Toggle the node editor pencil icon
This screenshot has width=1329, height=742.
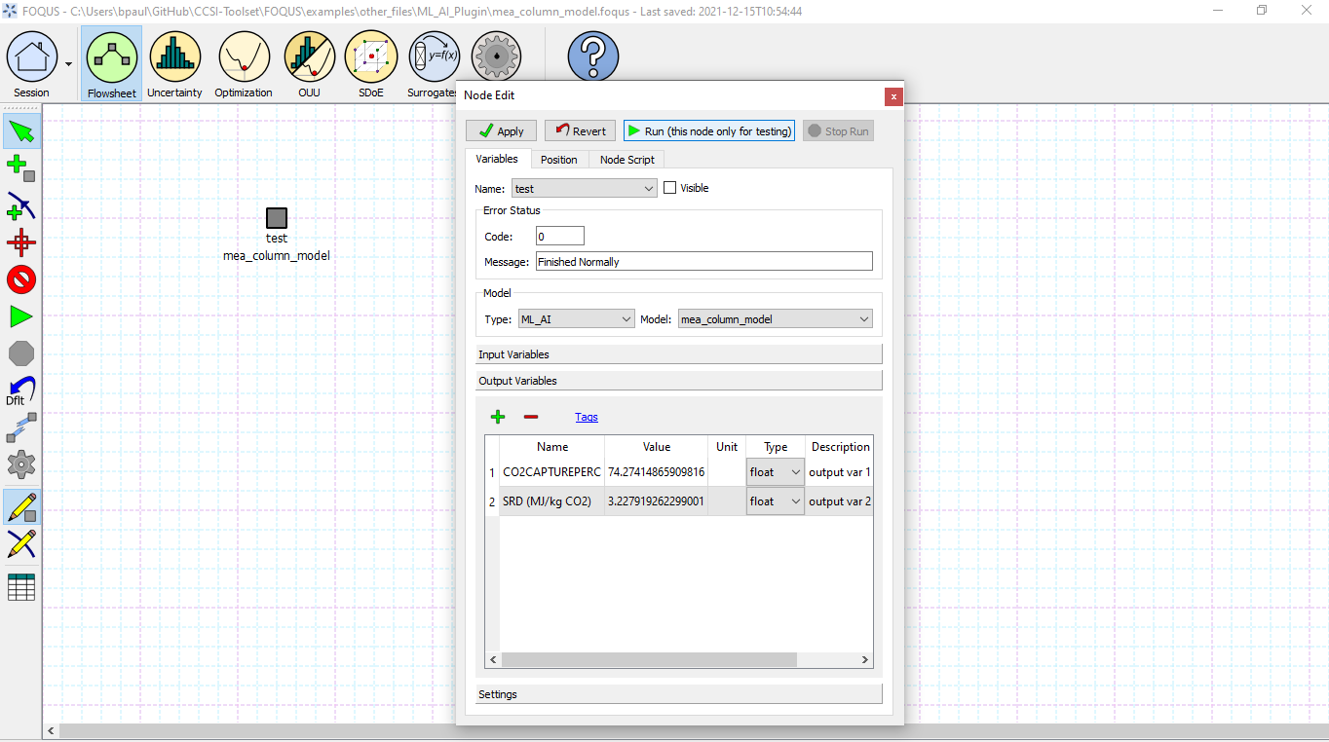pos(21,506)
